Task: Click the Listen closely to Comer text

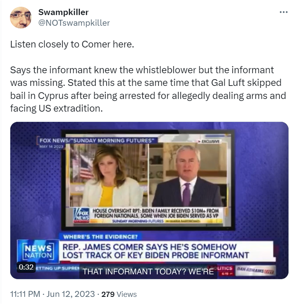Action: point(72,44)
